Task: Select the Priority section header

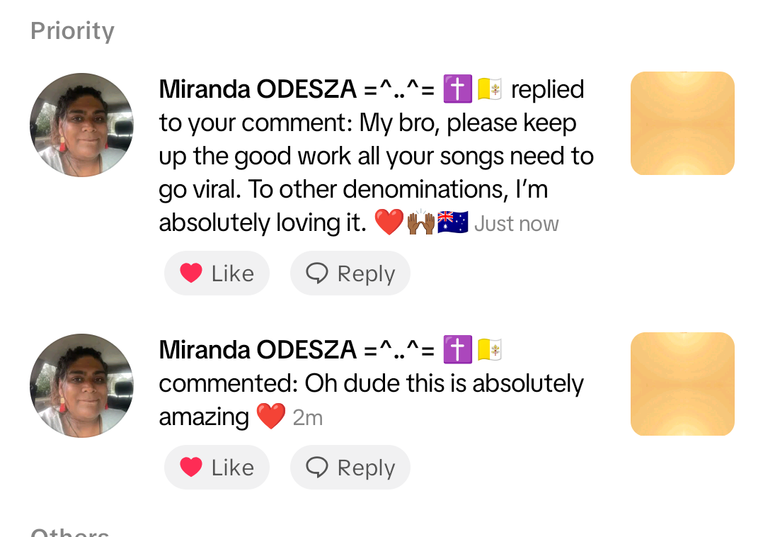Action: click(x=72, y=31)
